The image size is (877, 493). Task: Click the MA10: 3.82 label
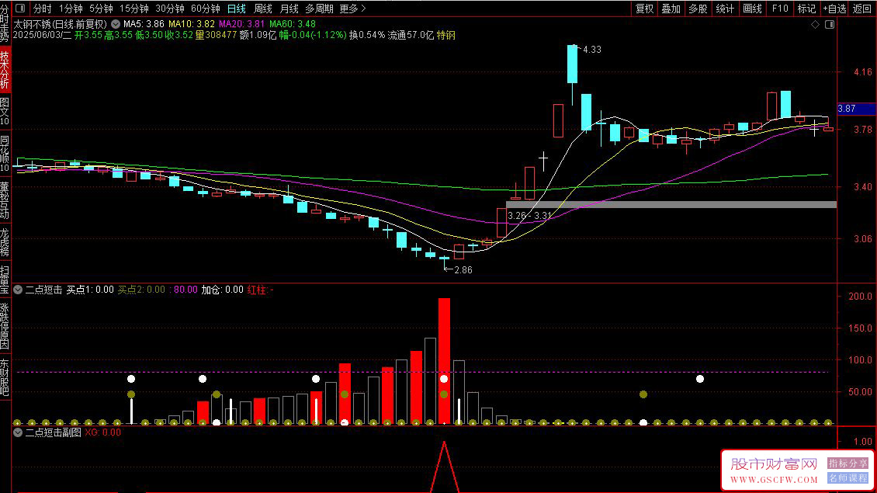[191, 24]
